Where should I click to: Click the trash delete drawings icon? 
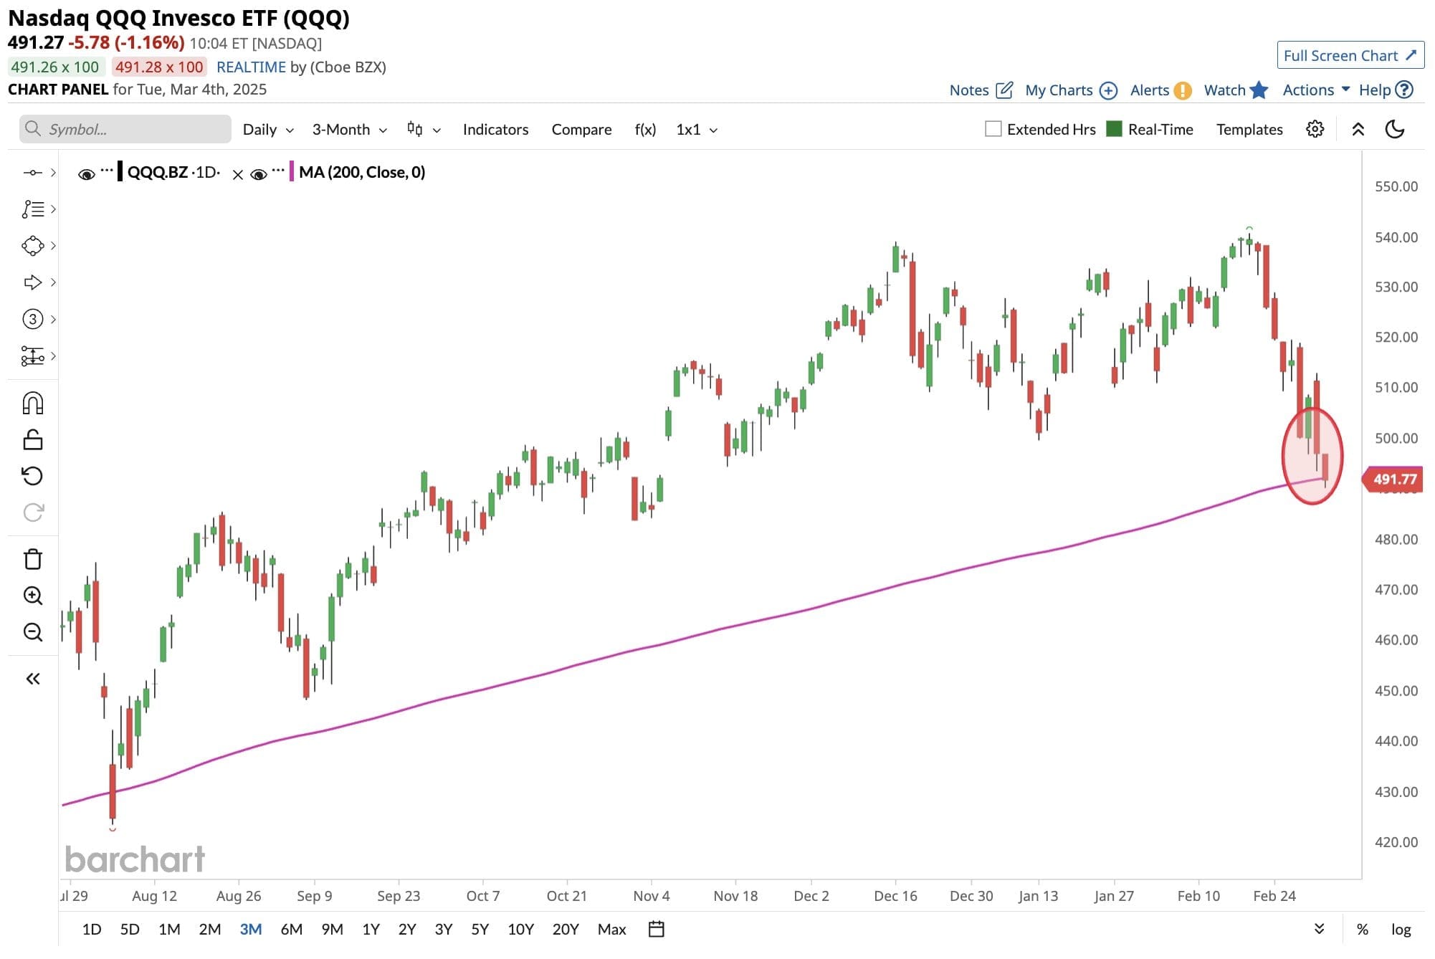click(x=33, y=559)
